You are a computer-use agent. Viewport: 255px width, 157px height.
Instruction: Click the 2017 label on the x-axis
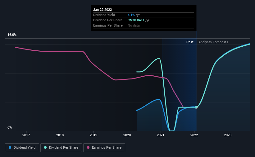[26, 135]
